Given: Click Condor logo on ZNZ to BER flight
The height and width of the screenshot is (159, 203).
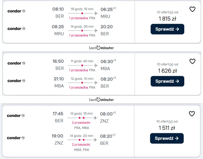Looking at the screenshot, I should (16, 138).
